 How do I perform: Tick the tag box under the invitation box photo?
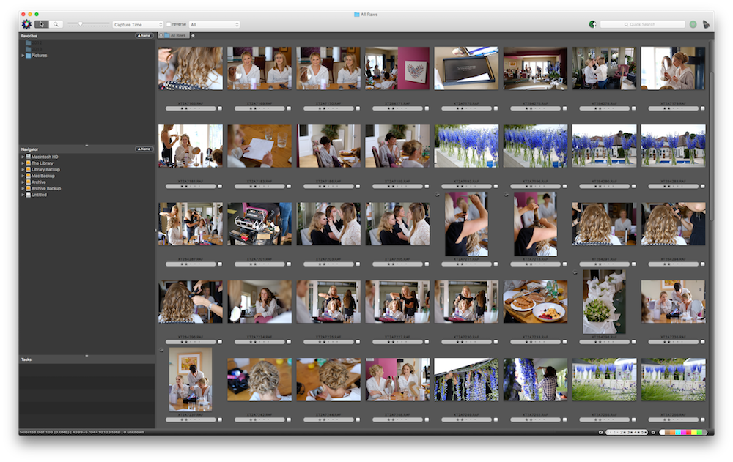pos(496,108)
